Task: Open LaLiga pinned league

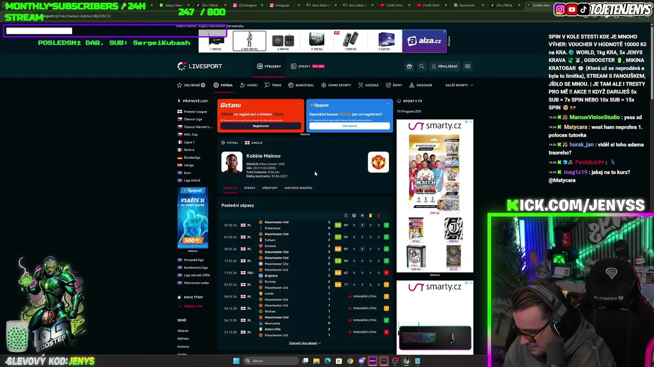Action: coord(185,165)
